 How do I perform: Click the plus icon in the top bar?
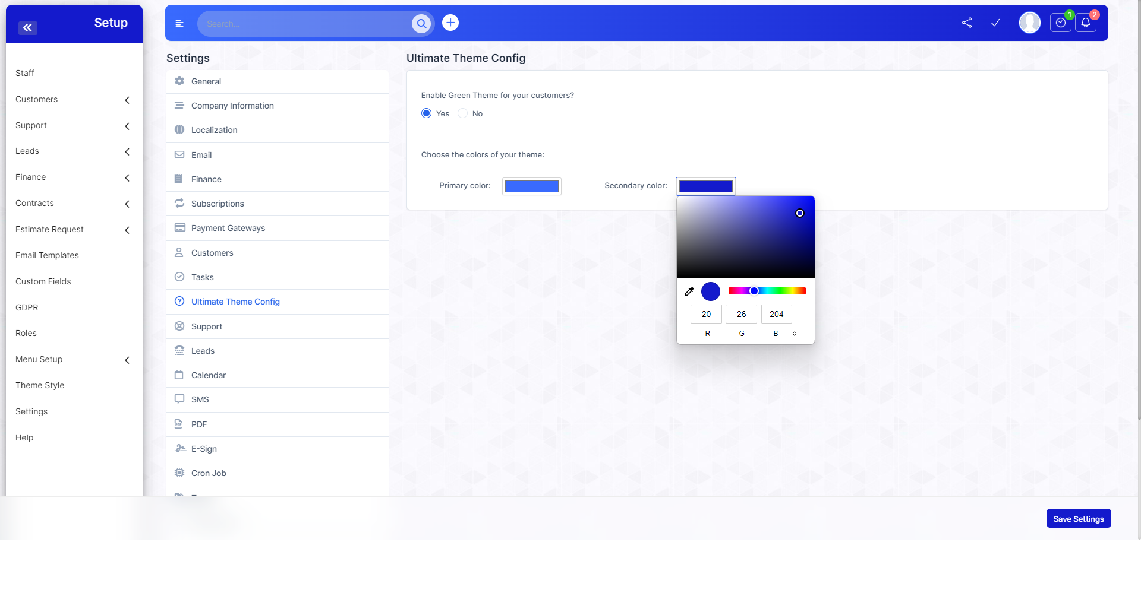[450, 23]
